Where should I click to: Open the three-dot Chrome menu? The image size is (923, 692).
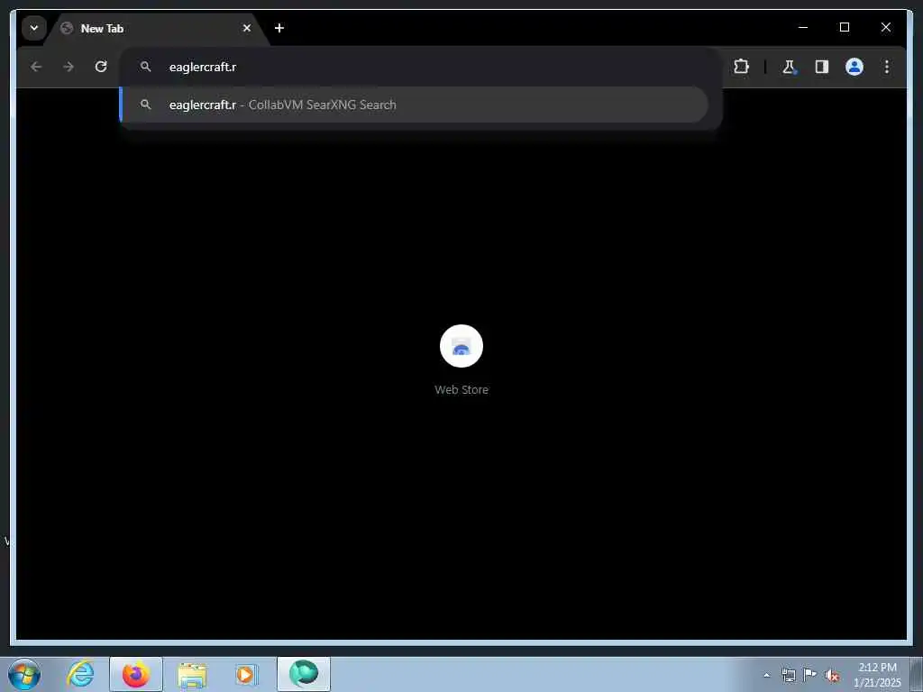(x=887, y=67)
